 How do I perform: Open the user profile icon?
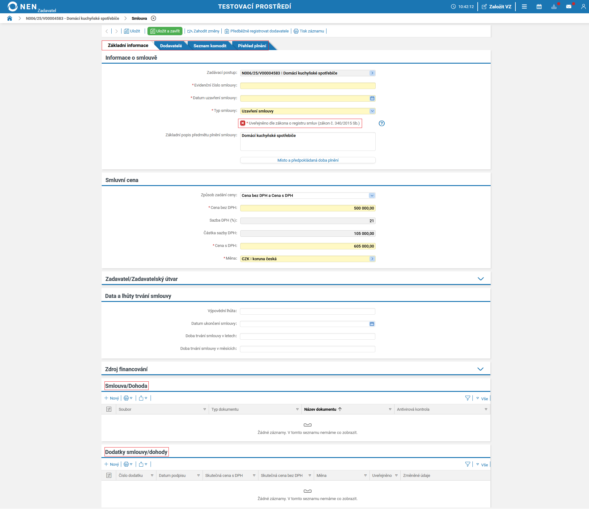583,6
